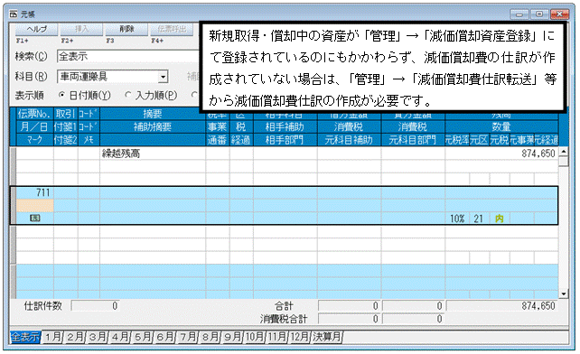Click the 21 tax category cell
The height and width of the screenshot is (354, 580).
coord(480,219)
